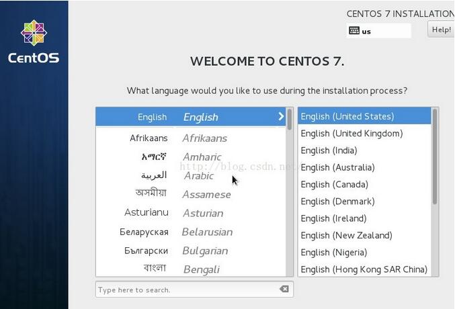Choose Arabic from the language list

click(191, 175)
